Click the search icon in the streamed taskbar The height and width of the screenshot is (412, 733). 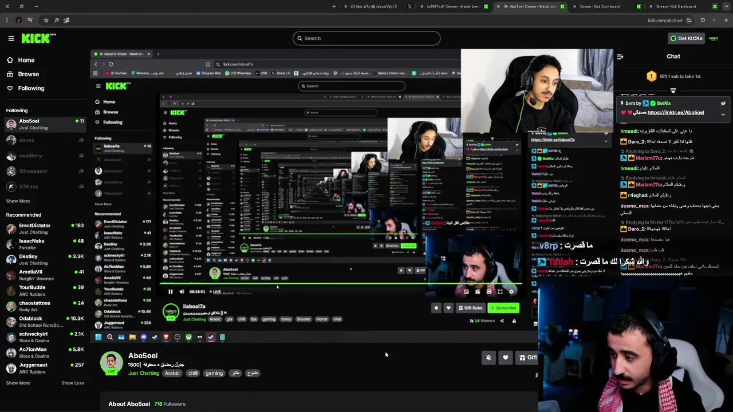[109, 337]
